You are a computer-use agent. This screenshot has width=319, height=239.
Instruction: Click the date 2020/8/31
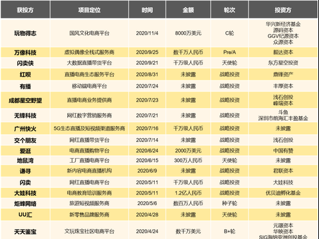[x=147, y=74]
